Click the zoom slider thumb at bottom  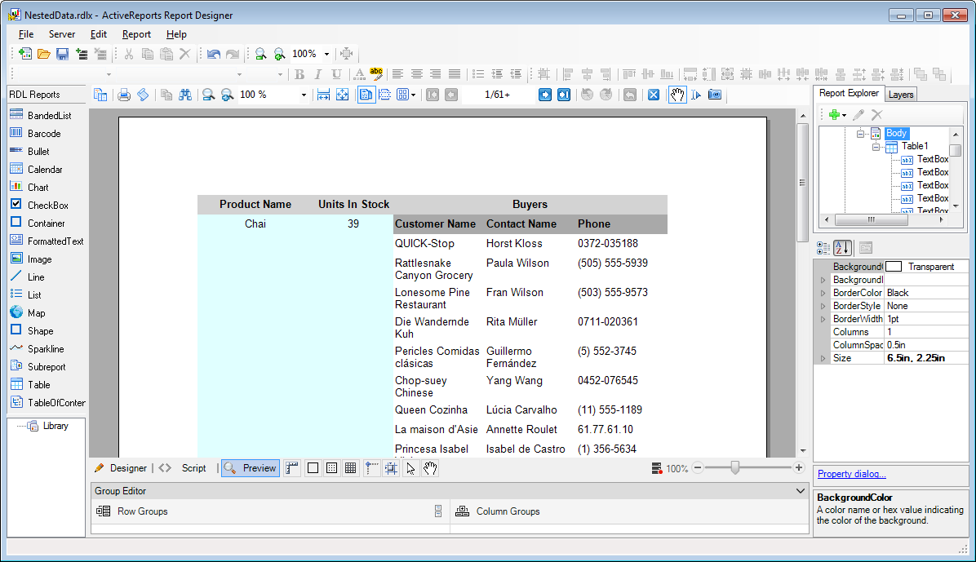[x=735, y=468]
